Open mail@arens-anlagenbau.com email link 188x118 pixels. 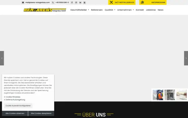pyautogui.click(x=37, y=3)
